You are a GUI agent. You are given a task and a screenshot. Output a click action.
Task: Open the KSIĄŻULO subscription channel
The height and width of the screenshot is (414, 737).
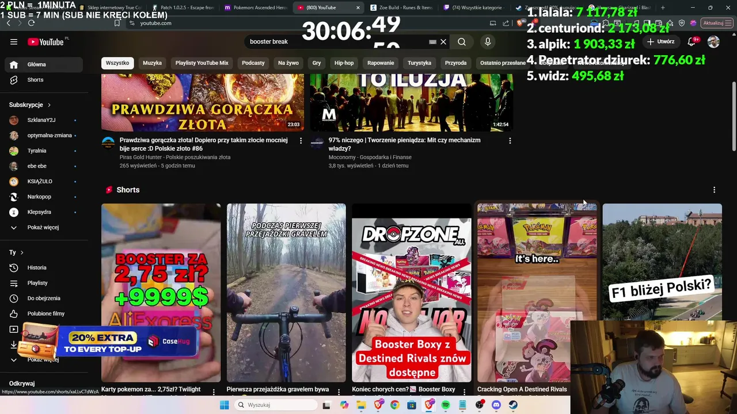tap(44, 181)
